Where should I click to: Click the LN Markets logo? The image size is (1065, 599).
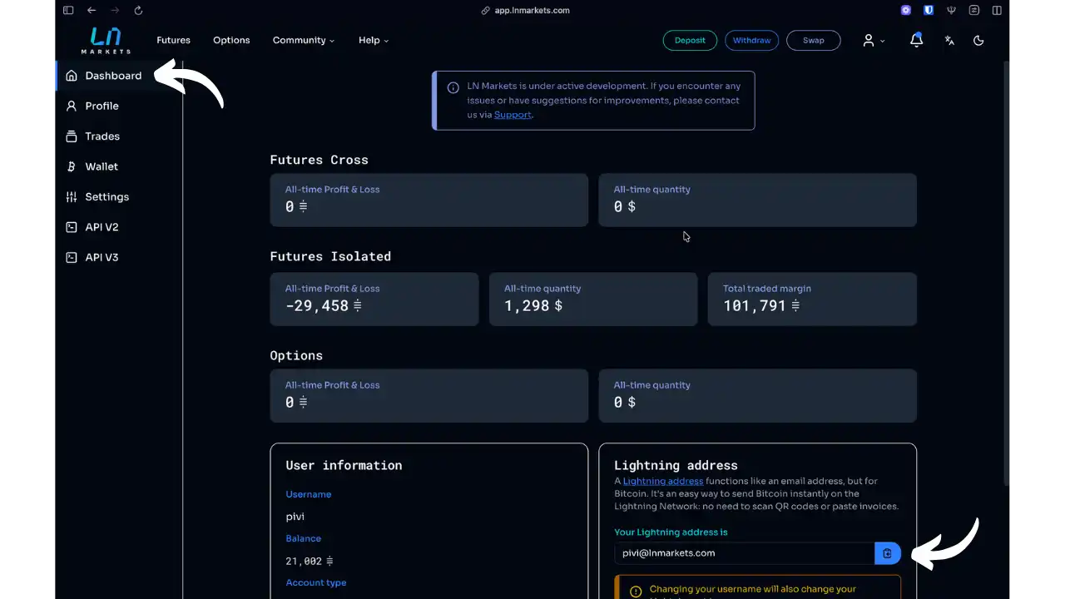[x=105, y=39]
